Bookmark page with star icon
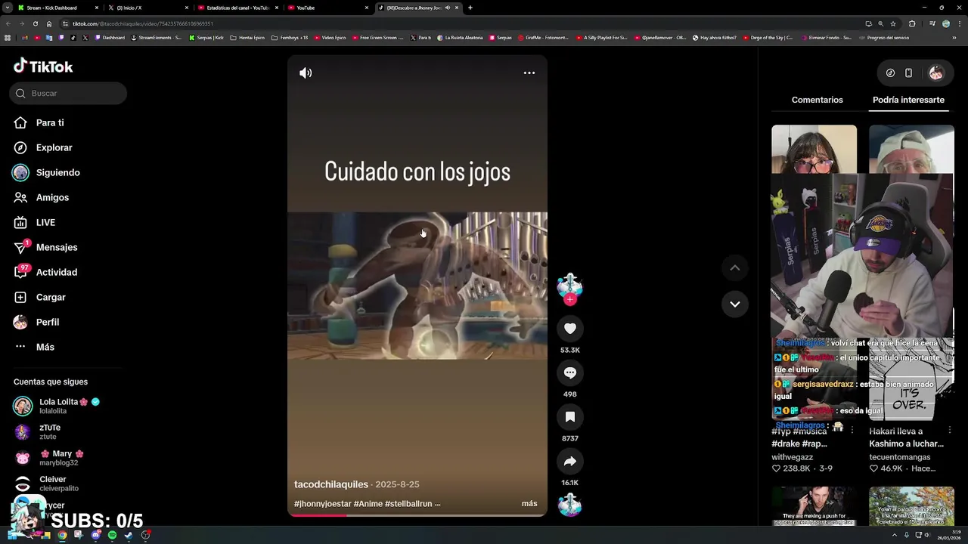The width and height of the screenshot is (968, 544). point(893,23)
